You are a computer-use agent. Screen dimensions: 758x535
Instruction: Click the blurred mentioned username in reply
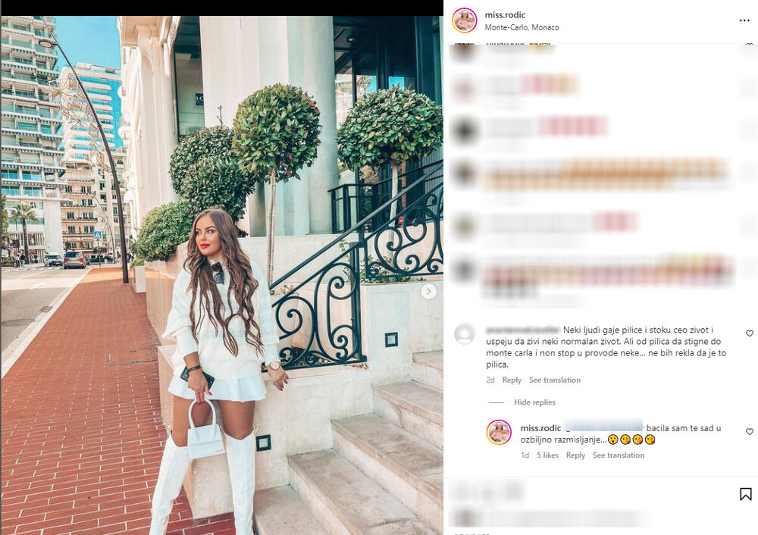(603, 426)
